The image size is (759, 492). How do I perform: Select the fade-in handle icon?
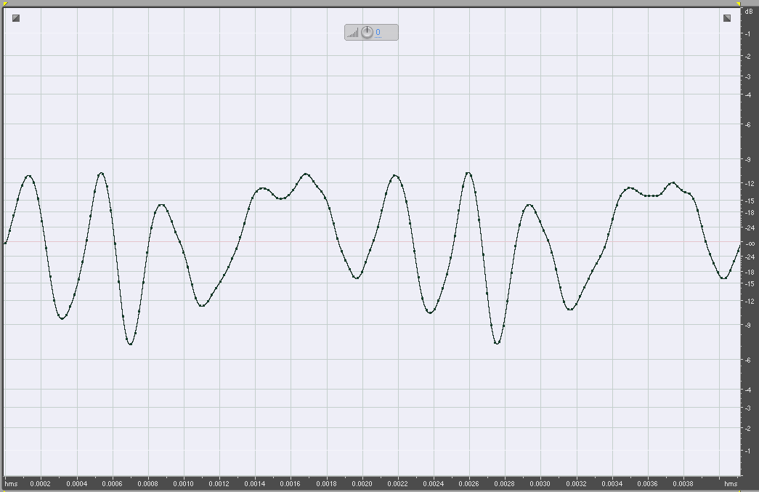pos(15,17)
